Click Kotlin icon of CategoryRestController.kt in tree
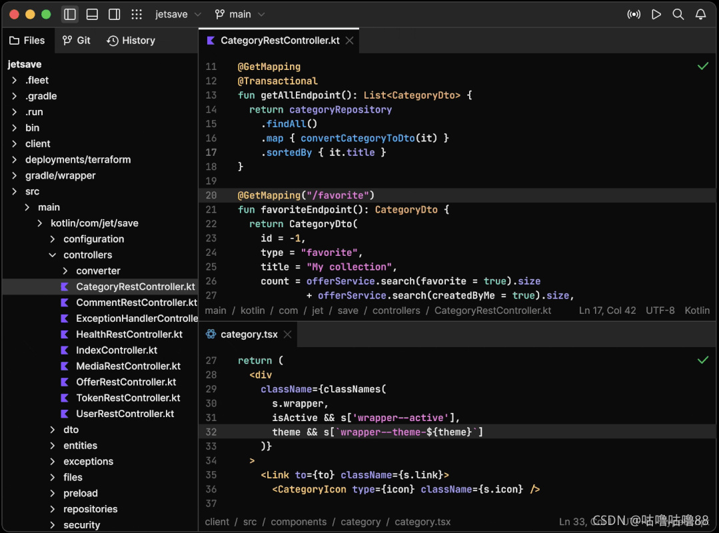Viewport: 719px width, 533px height. point(65,287)
